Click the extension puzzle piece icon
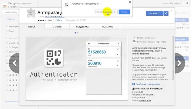This screenshot has height=109, width=194. pos(31,13)
